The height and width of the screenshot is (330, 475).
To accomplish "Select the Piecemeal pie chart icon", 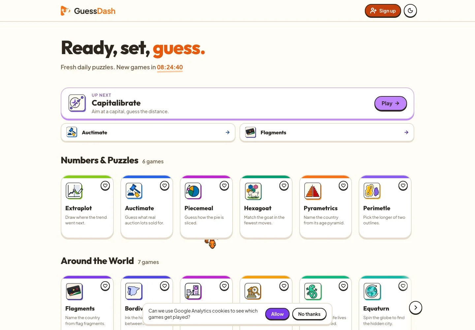I will [193, 191].
